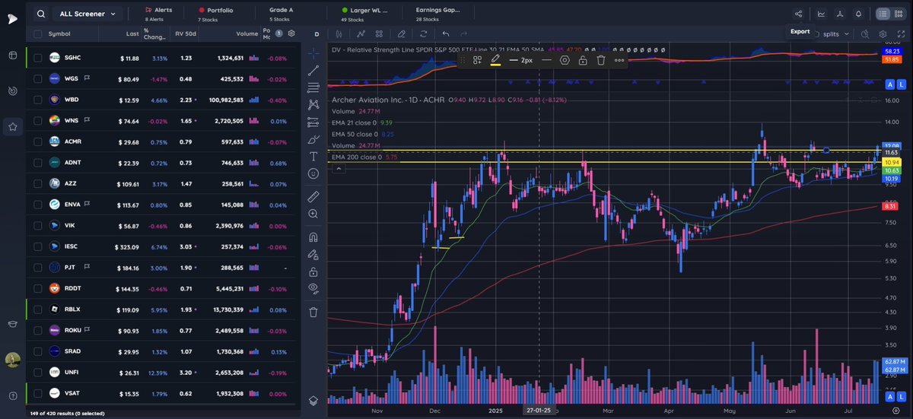913x419 pixels.
Task: Select the ROKU symbol row
Action: tap(162, 331)
